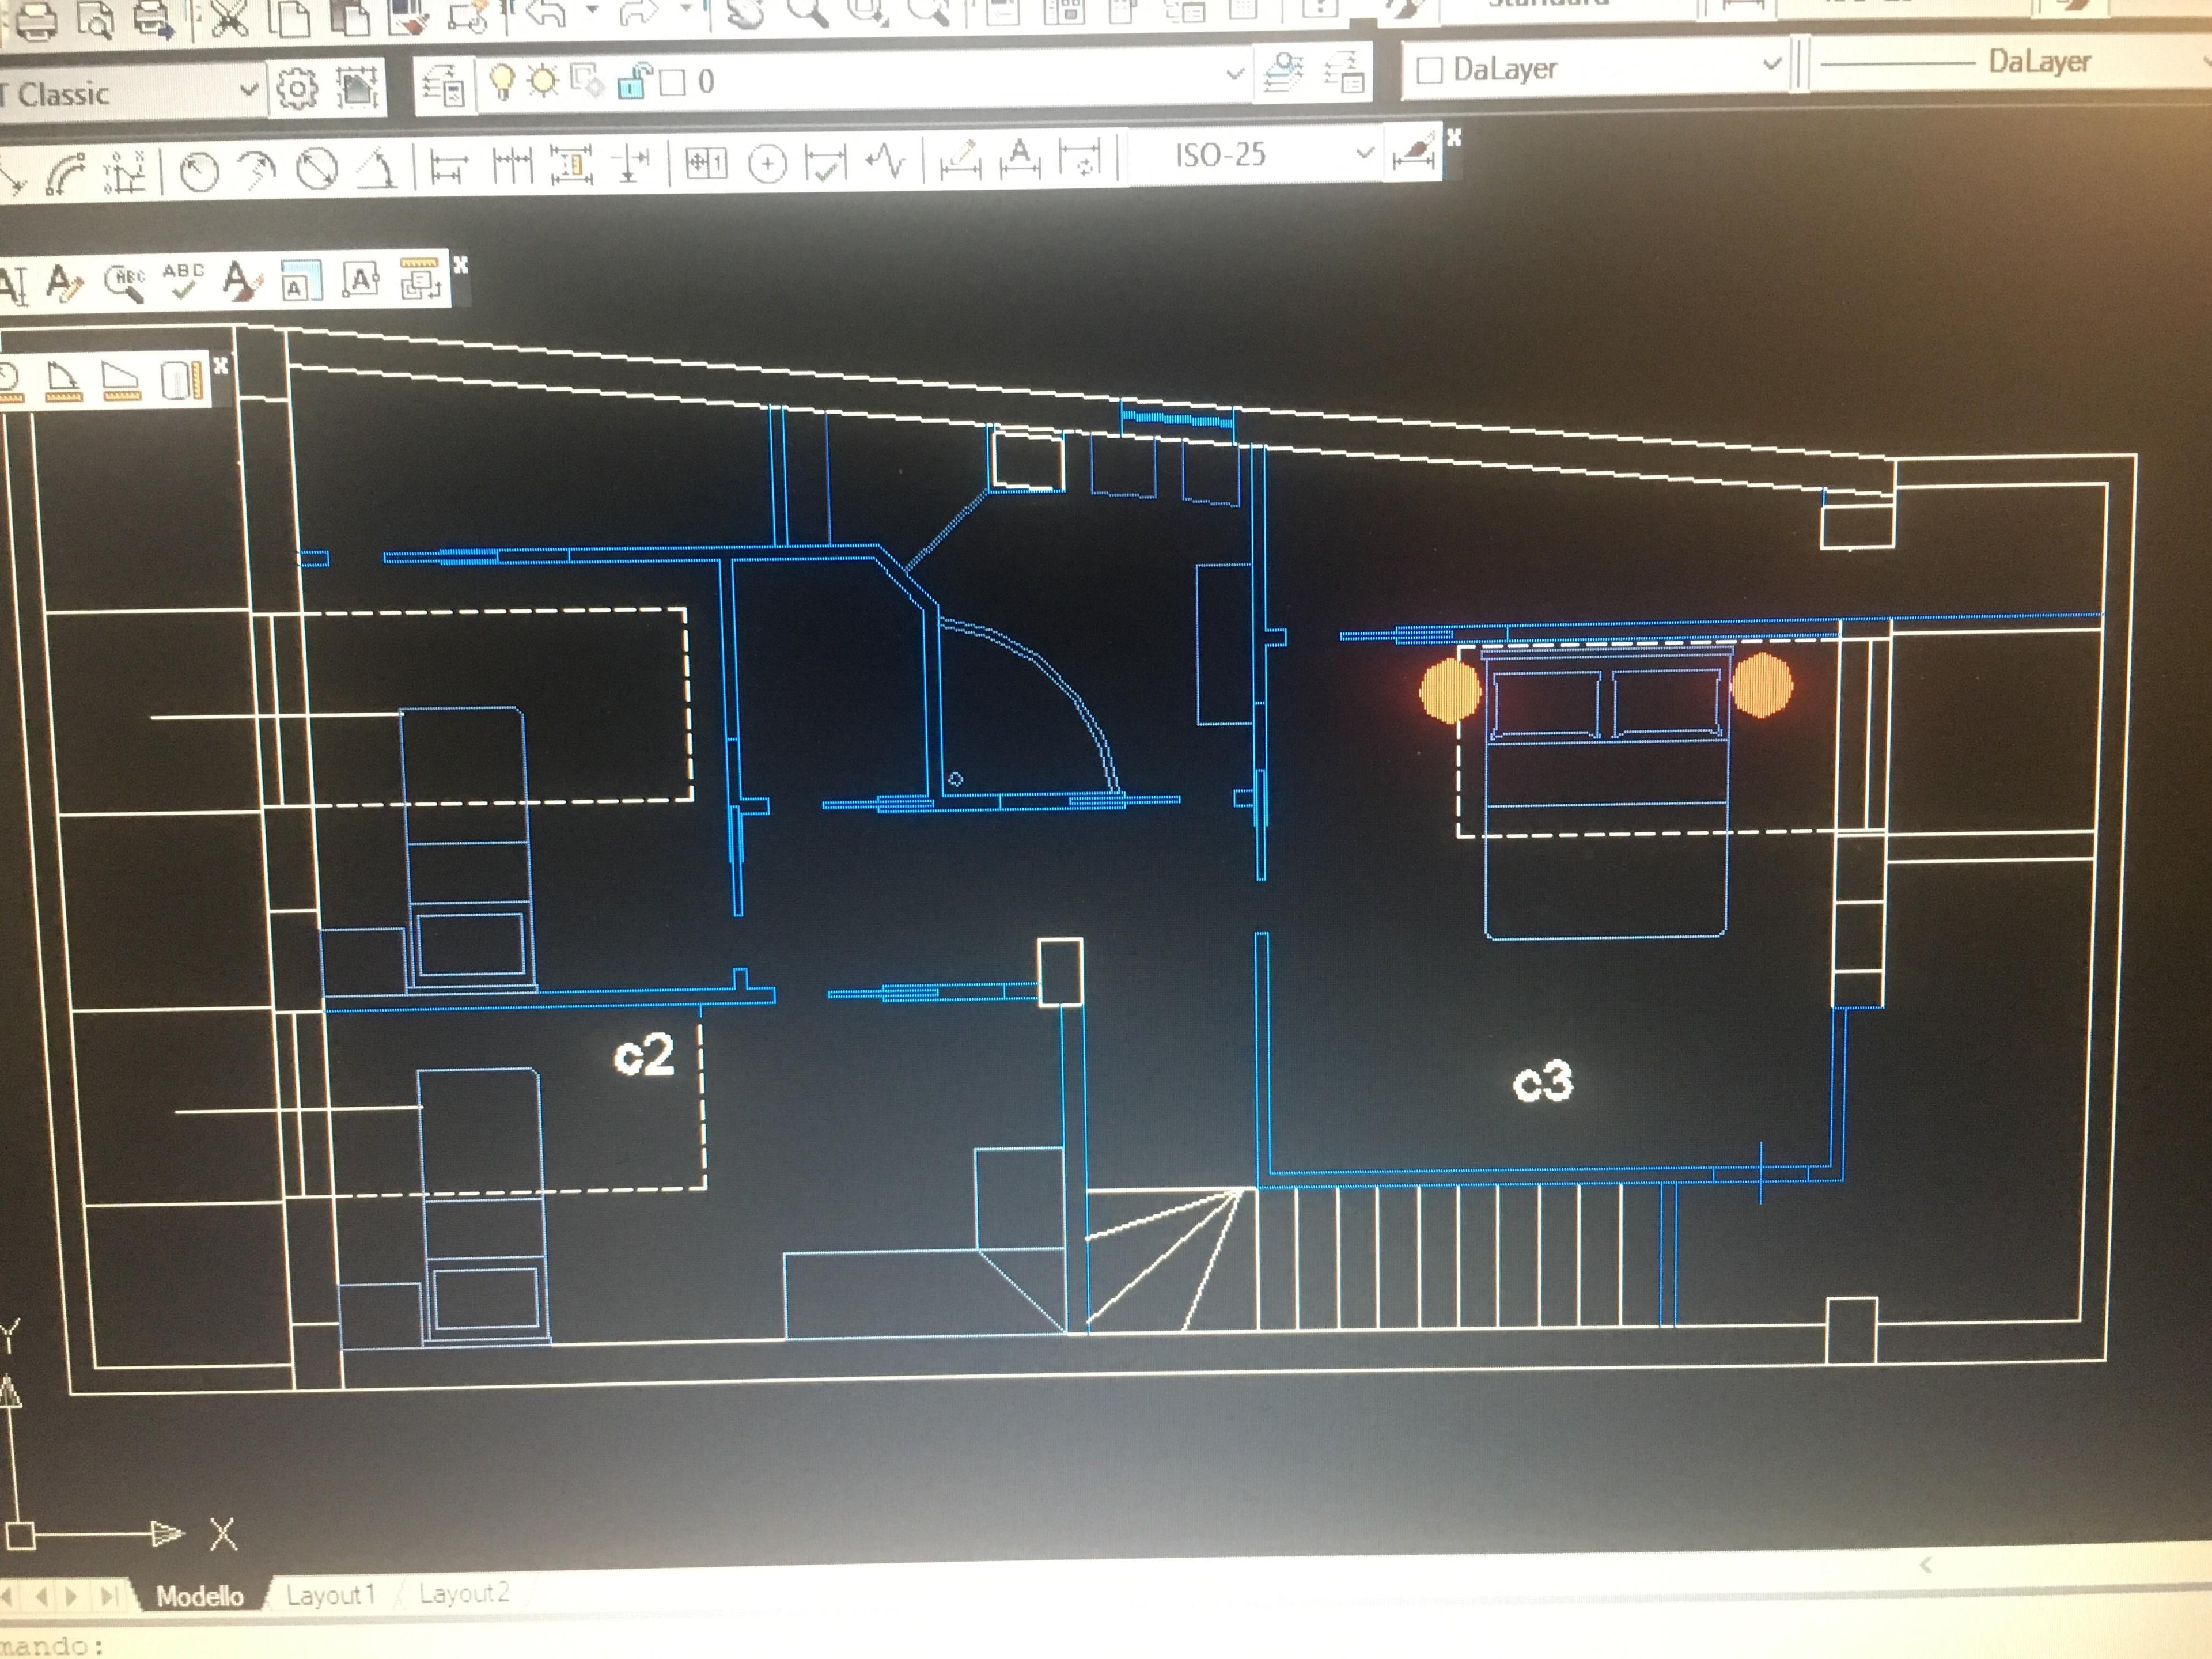Select the diameter dimension tool

317,168
